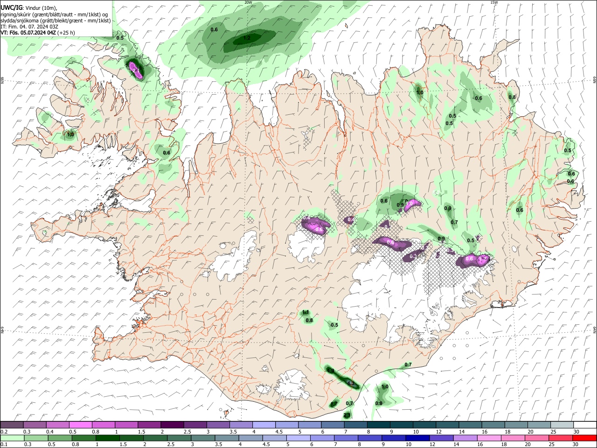This screenshot has height=448, width=597.
Task: Click the "(+25 h)" forecast offset text
Action: (66, 33)
